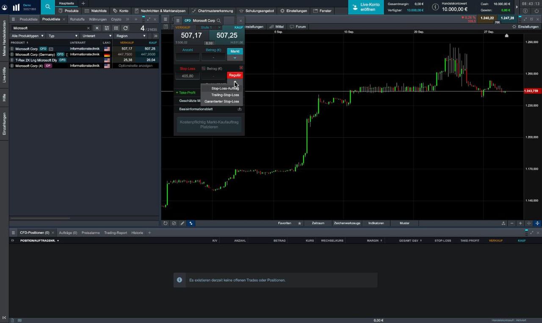The width and height of the screenshot is (542, 323).
Task: Open the Typ filter dropdown
Action: click(63, 36)
